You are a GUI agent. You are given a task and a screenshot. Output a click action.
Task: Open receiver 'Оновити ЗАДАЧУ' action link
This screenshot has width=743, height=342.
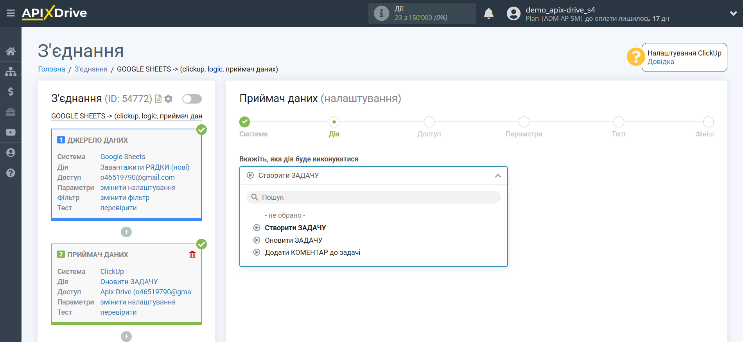(129, 282)
